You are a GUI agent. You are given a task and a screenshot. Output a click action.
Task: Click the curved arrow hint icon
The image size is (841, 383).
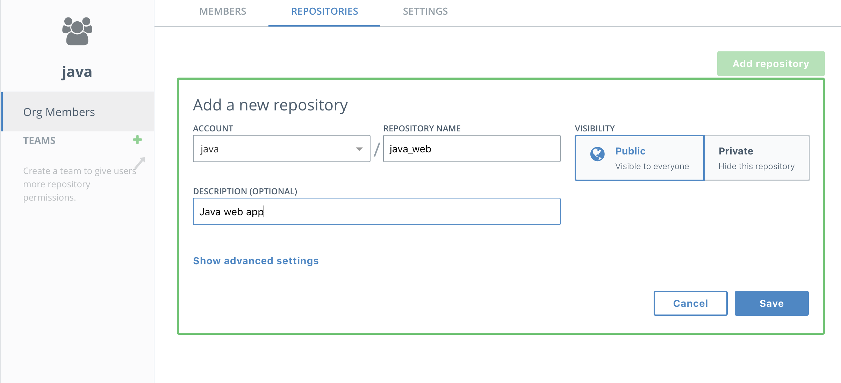click(140, 163)
